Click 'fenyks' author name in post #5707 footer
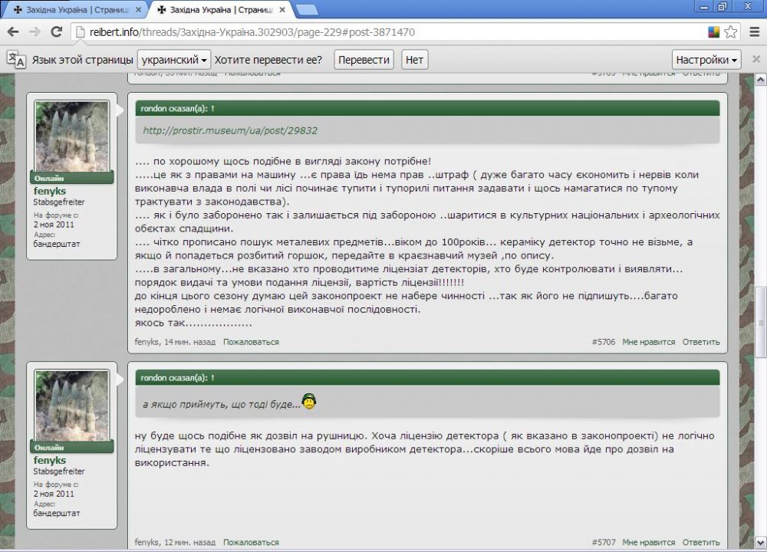 (x=146, y=542)
